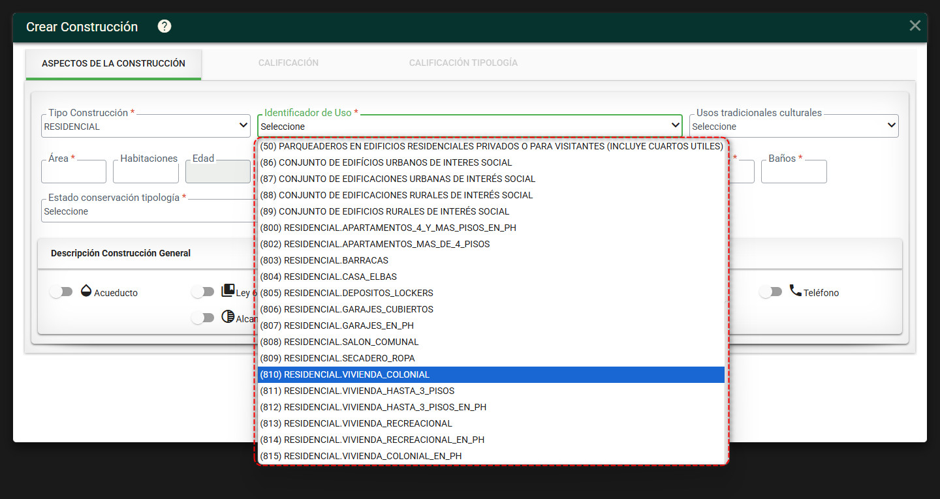Choose (802) Apartamentos más de 4 pisos
The image size is (940, 499).
(492, 244)
